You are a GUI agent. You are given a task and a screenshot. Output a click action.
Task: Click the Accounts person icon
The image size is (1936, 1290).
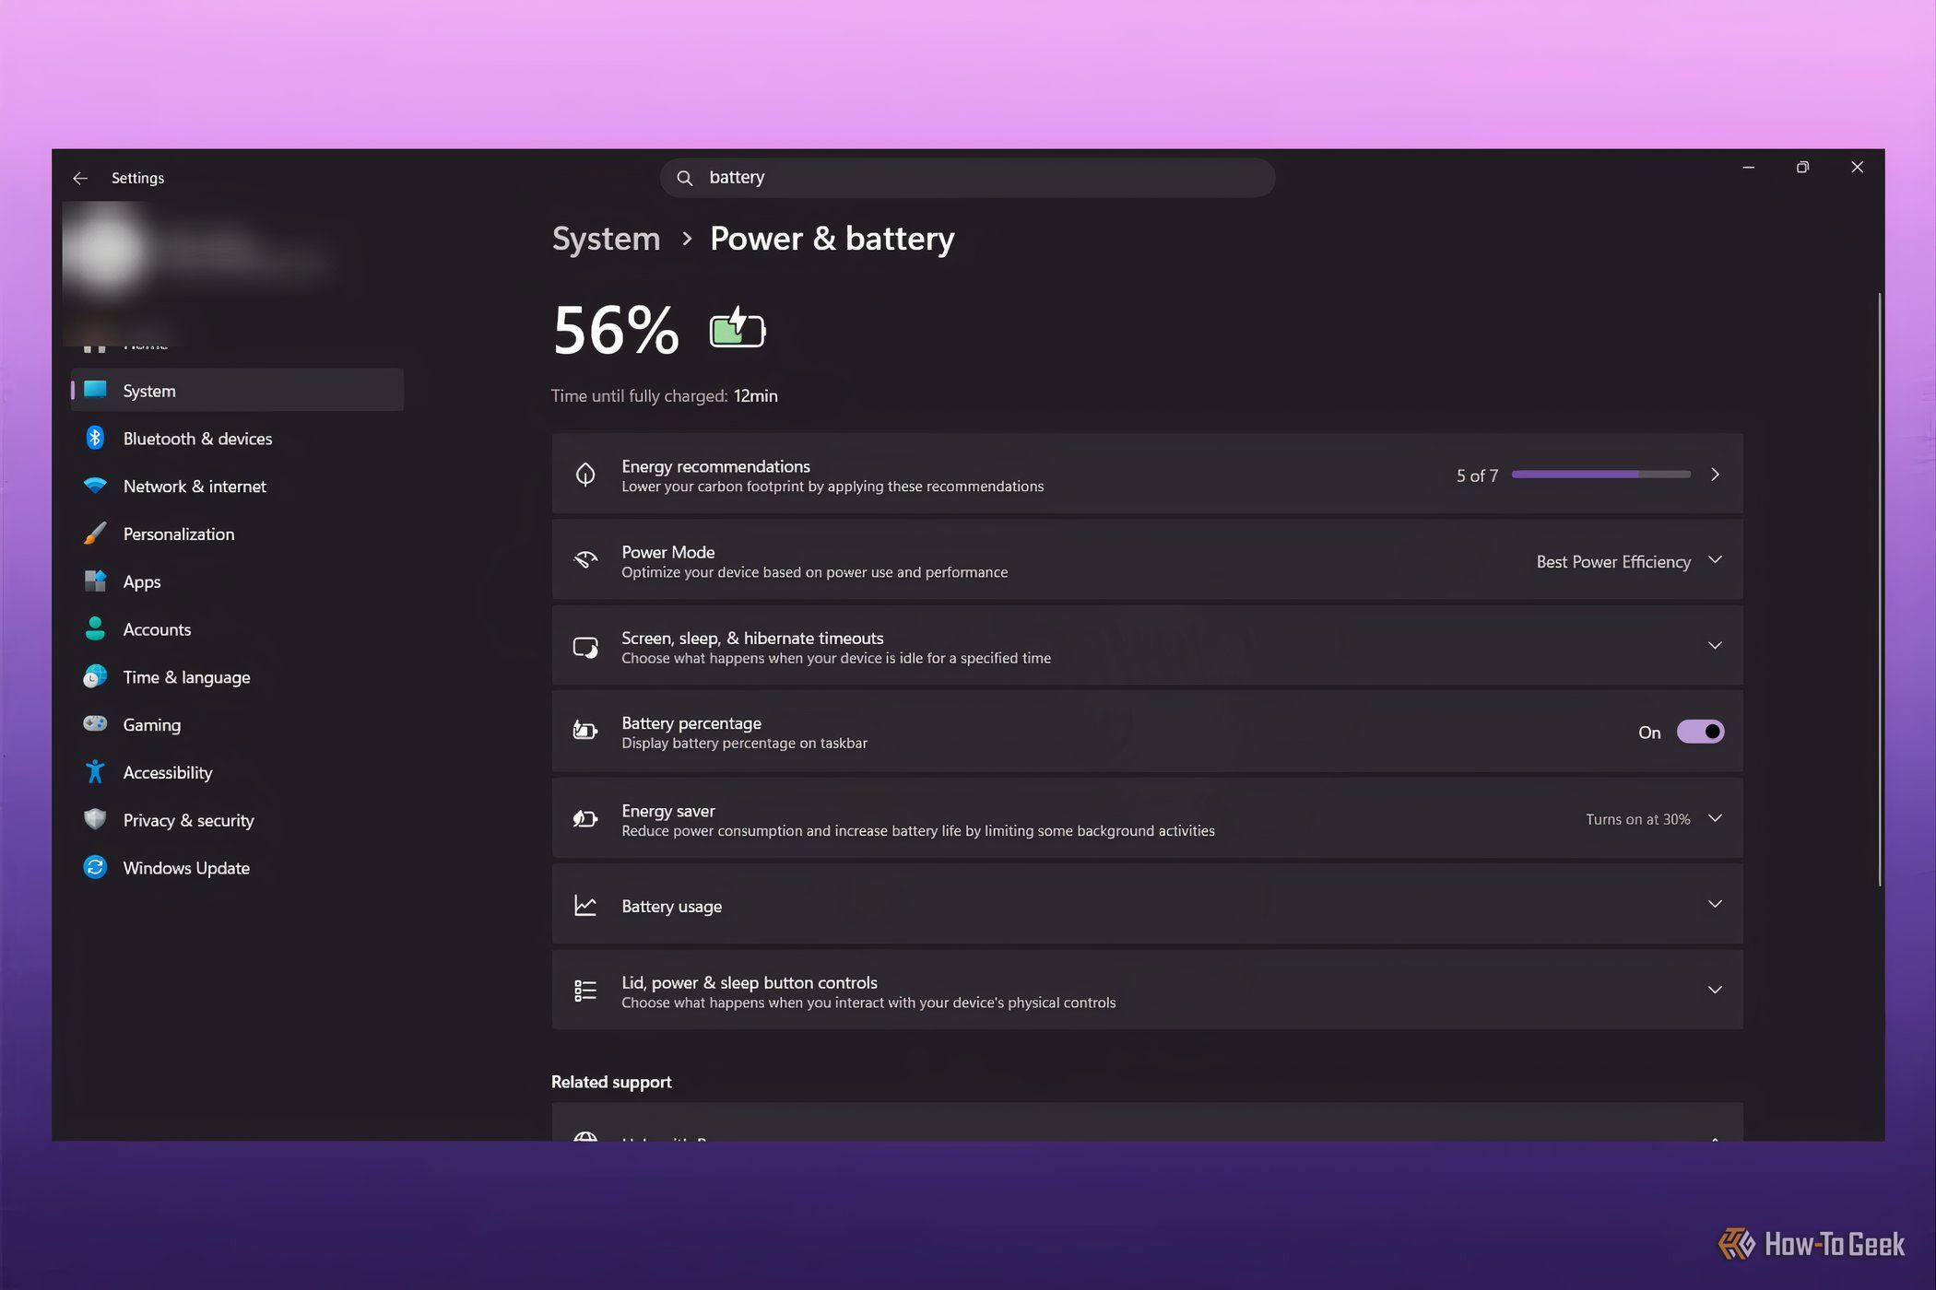click(x=95, y=628)
